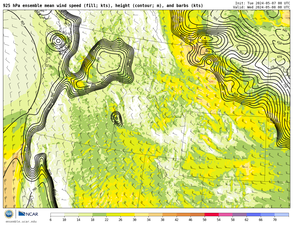Pick the light blue above-70 kts colorbar swatch
The width and height of the screenshot is (293, 225).
(282, 214)
